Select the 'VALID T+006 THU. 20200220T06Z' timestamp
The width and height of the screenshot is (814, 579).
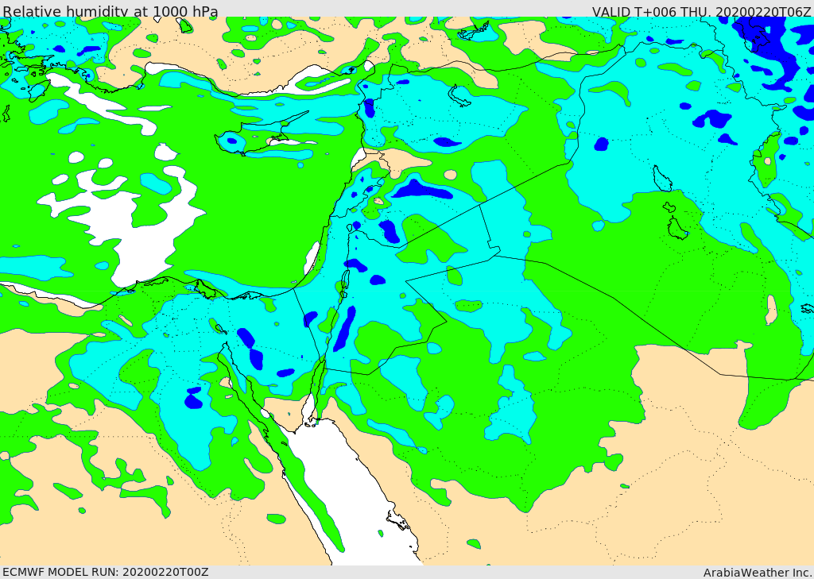coord(701,11)
